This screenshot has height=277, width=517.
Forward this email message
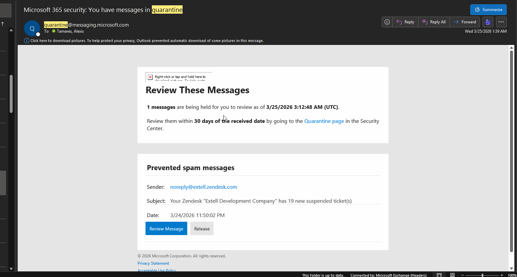465,22
